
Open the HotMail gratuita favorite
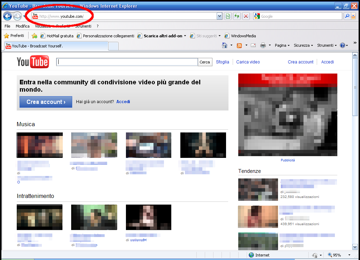point(57,36)
